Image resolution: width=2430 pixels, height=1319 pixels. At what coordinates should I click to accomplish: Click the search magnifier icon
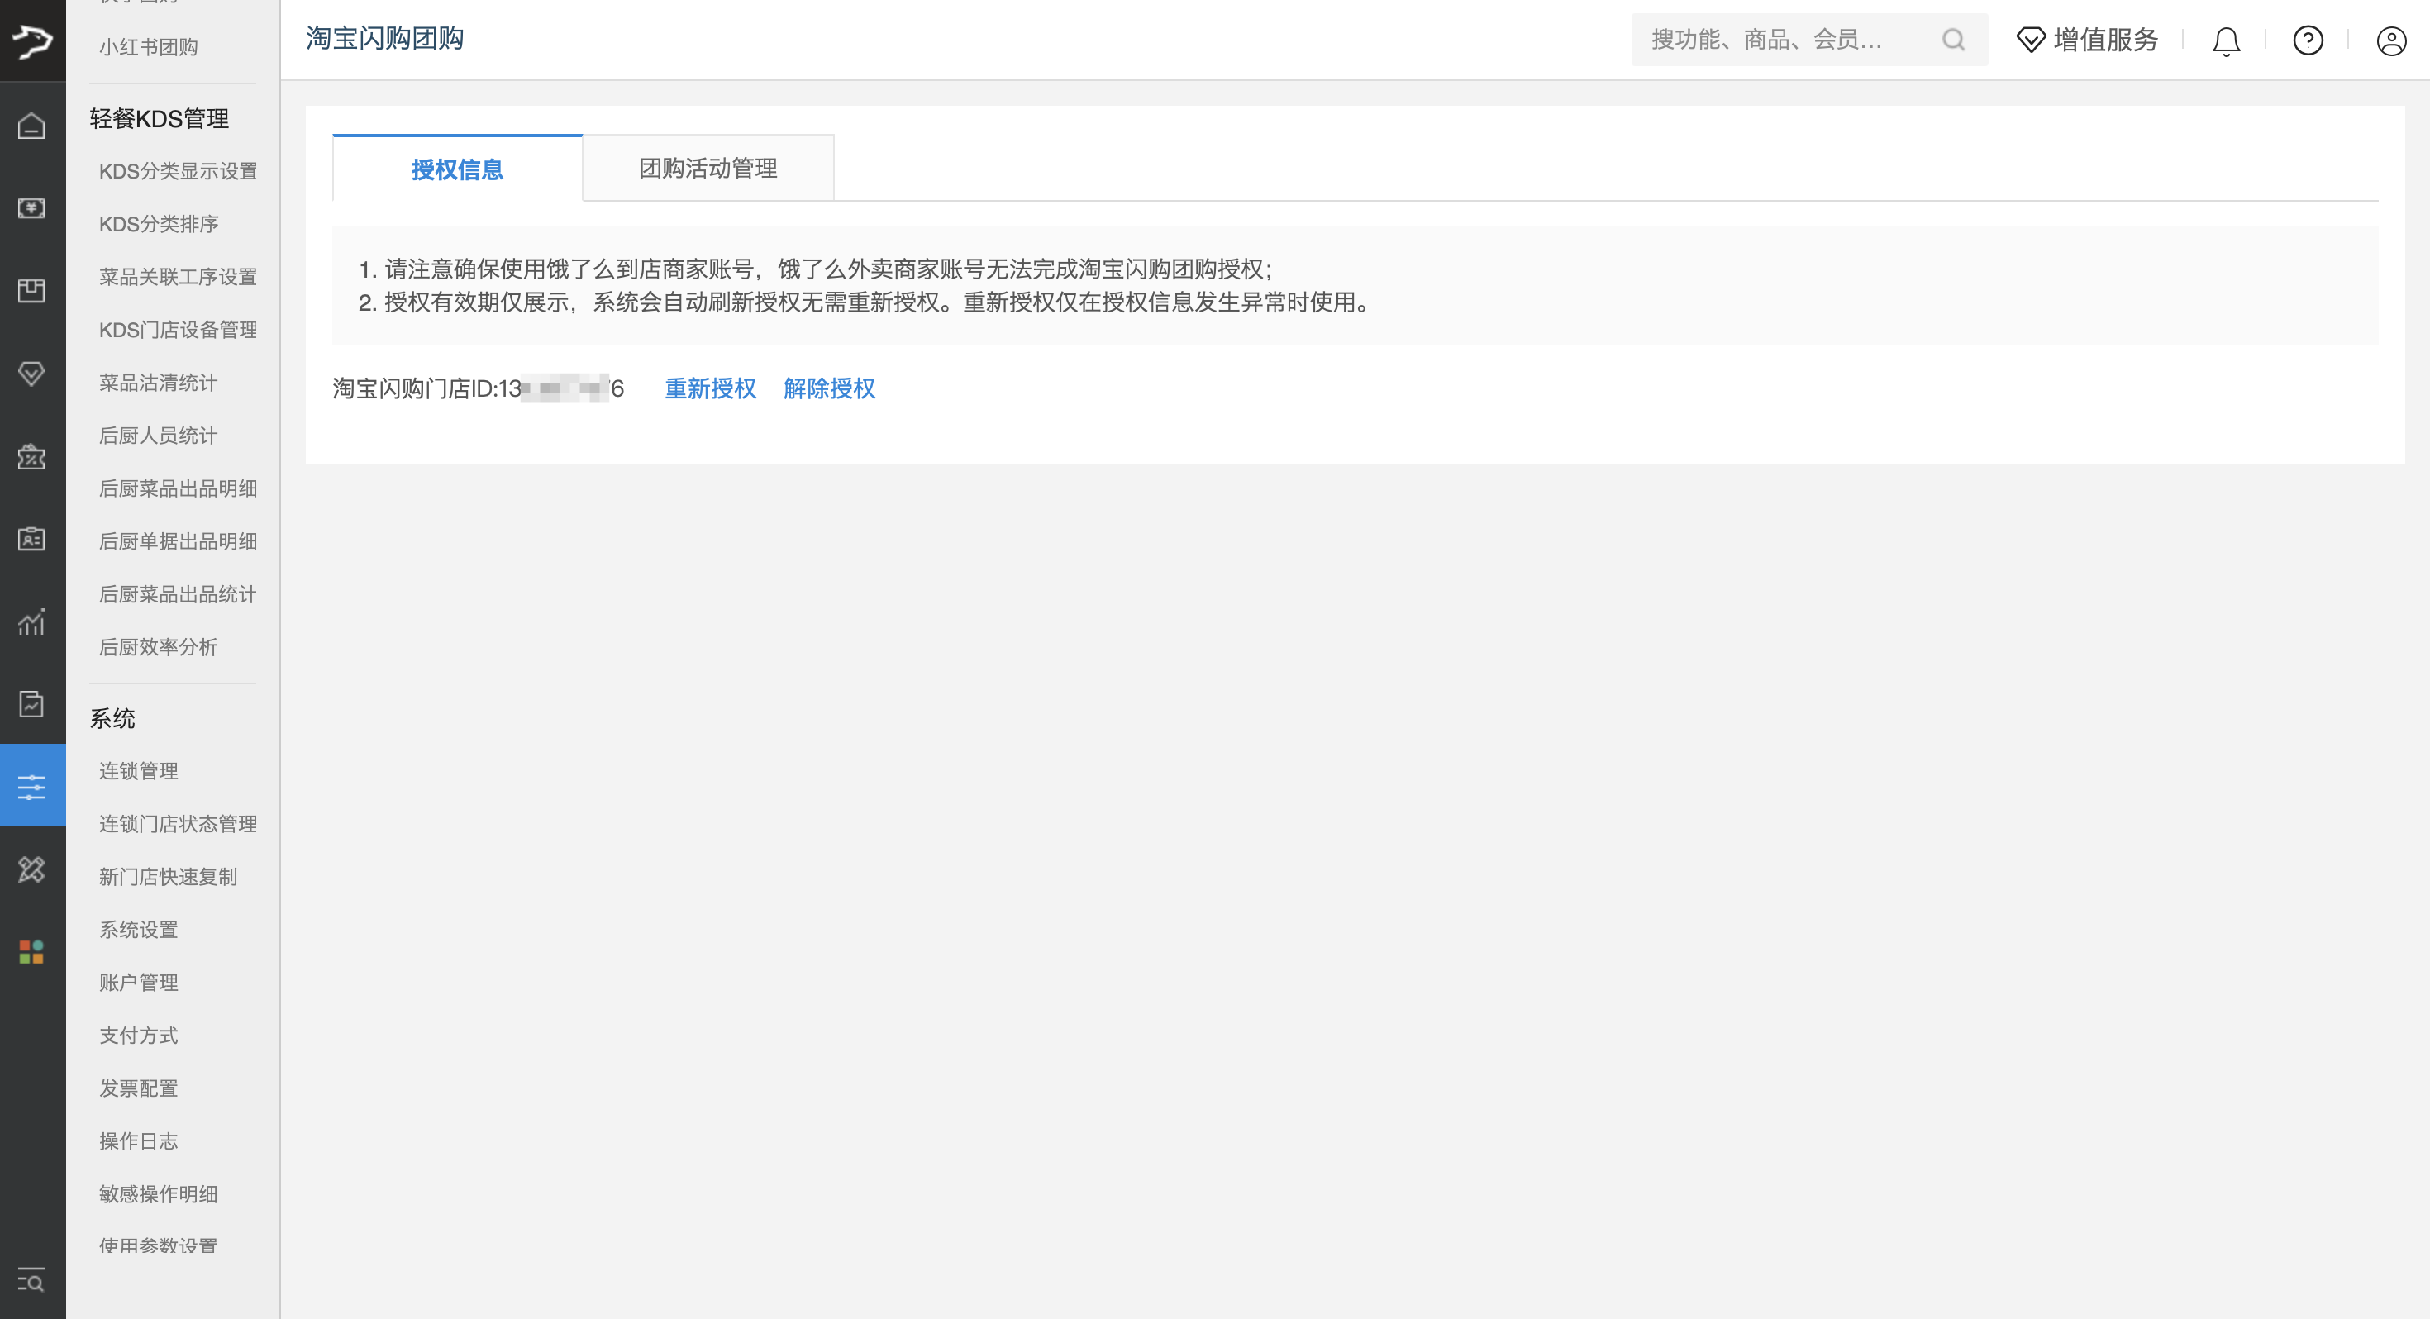(x=1952, y=40)
